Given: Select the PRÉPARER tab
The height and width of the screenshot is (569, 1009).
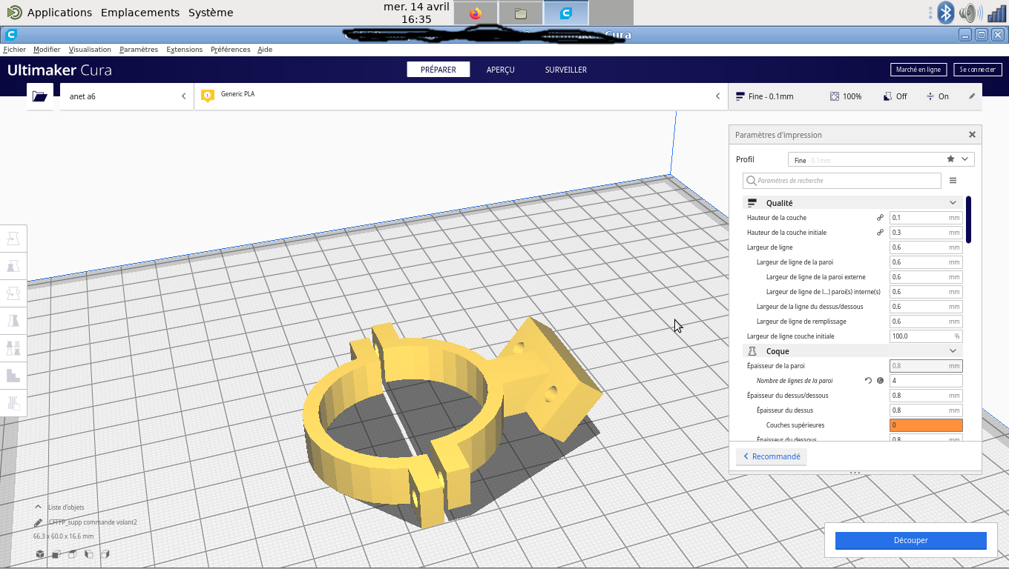Looking at the screenshot, I should 438,70.
